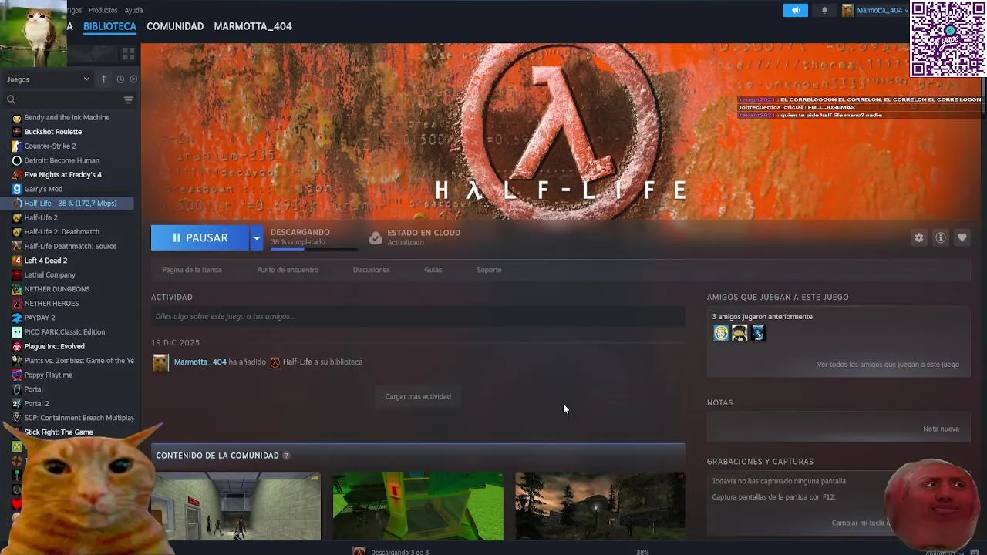The width and height of the screenshot is (987, 555).
Task: Expand the Juegos collection dropdown
Action: tap(48, 79)
